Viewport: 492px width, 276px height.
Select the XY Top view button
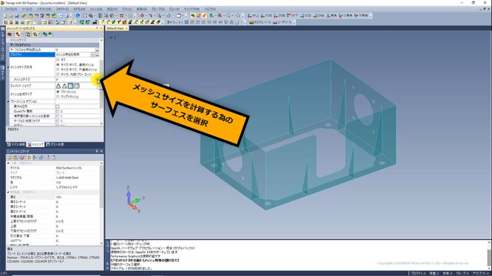(x=253, y=16)
